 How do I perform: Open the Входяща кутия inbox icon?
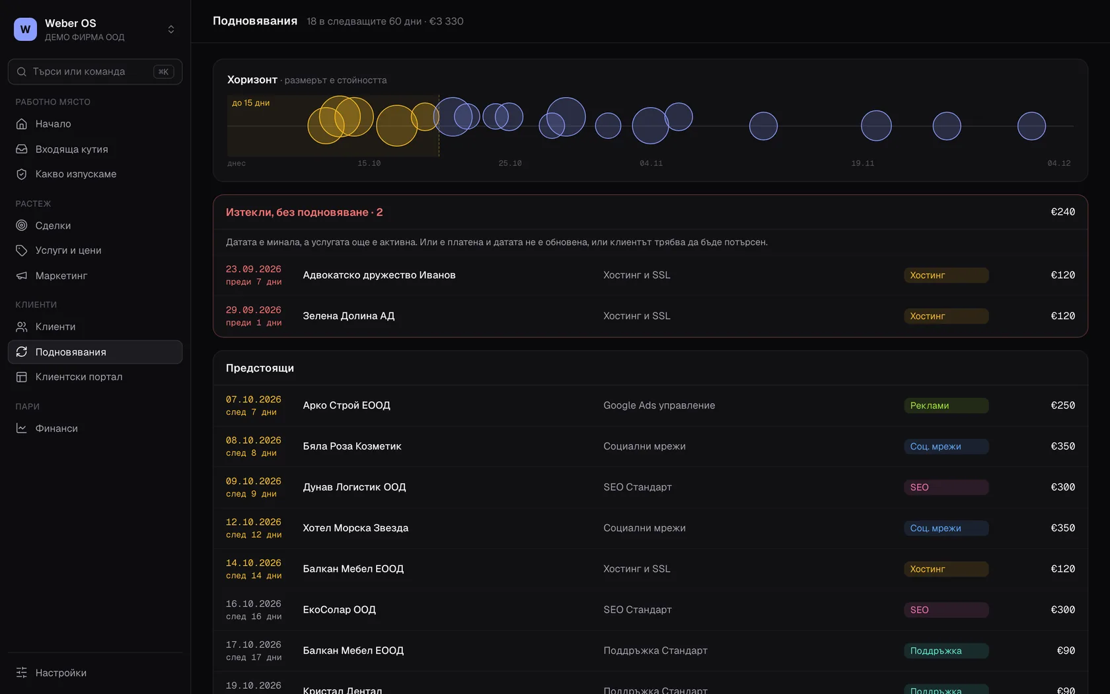22,149
